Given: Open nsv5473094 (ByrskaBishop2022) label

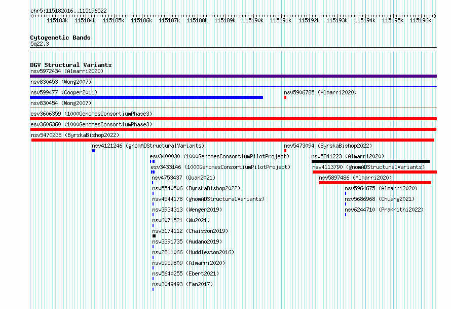Looking at the screenshot, I should [328, 146].
